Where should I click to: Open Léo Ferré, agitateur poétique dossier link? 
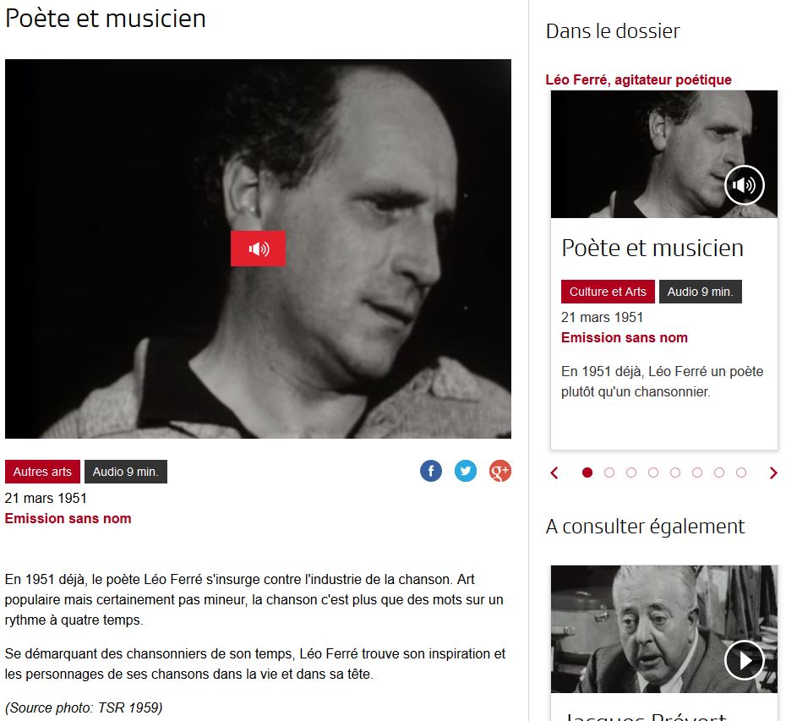tap(638, 79)
